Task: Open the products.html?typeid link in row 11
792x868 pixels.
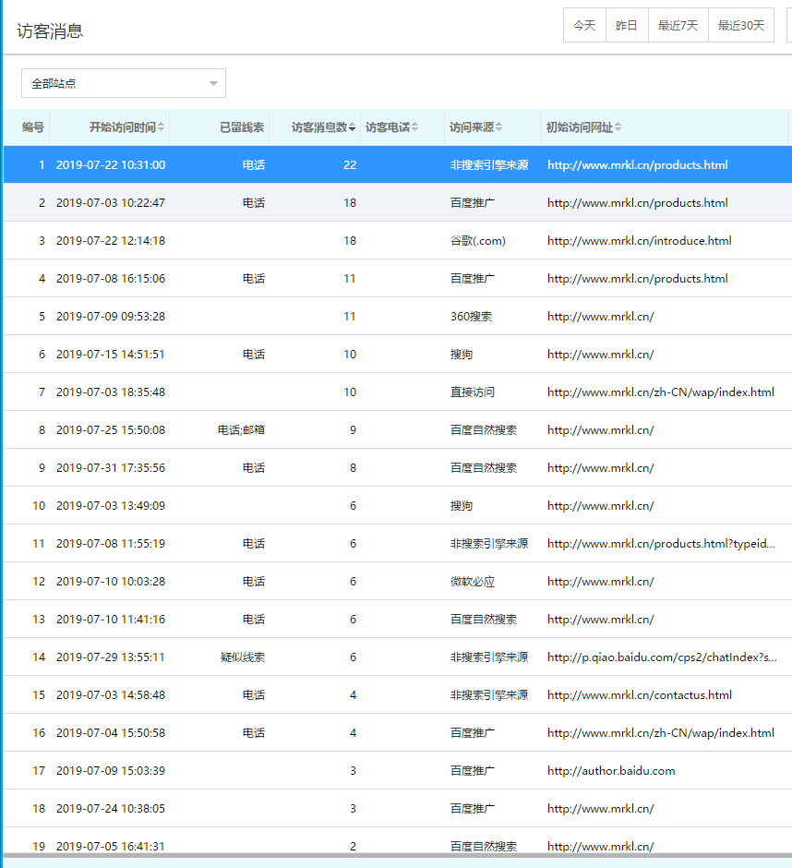Action: tap(661, 544)
